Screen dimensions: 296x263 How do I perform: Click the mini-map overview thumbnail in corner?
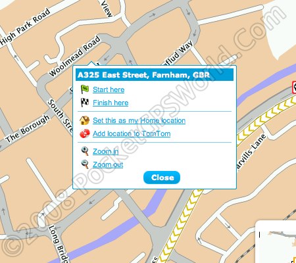click(276, 242)
